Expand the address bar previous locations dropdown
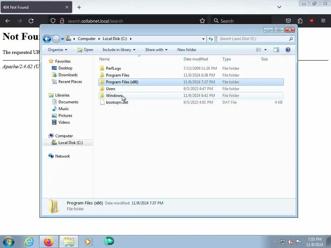 [x=203, y=39]
